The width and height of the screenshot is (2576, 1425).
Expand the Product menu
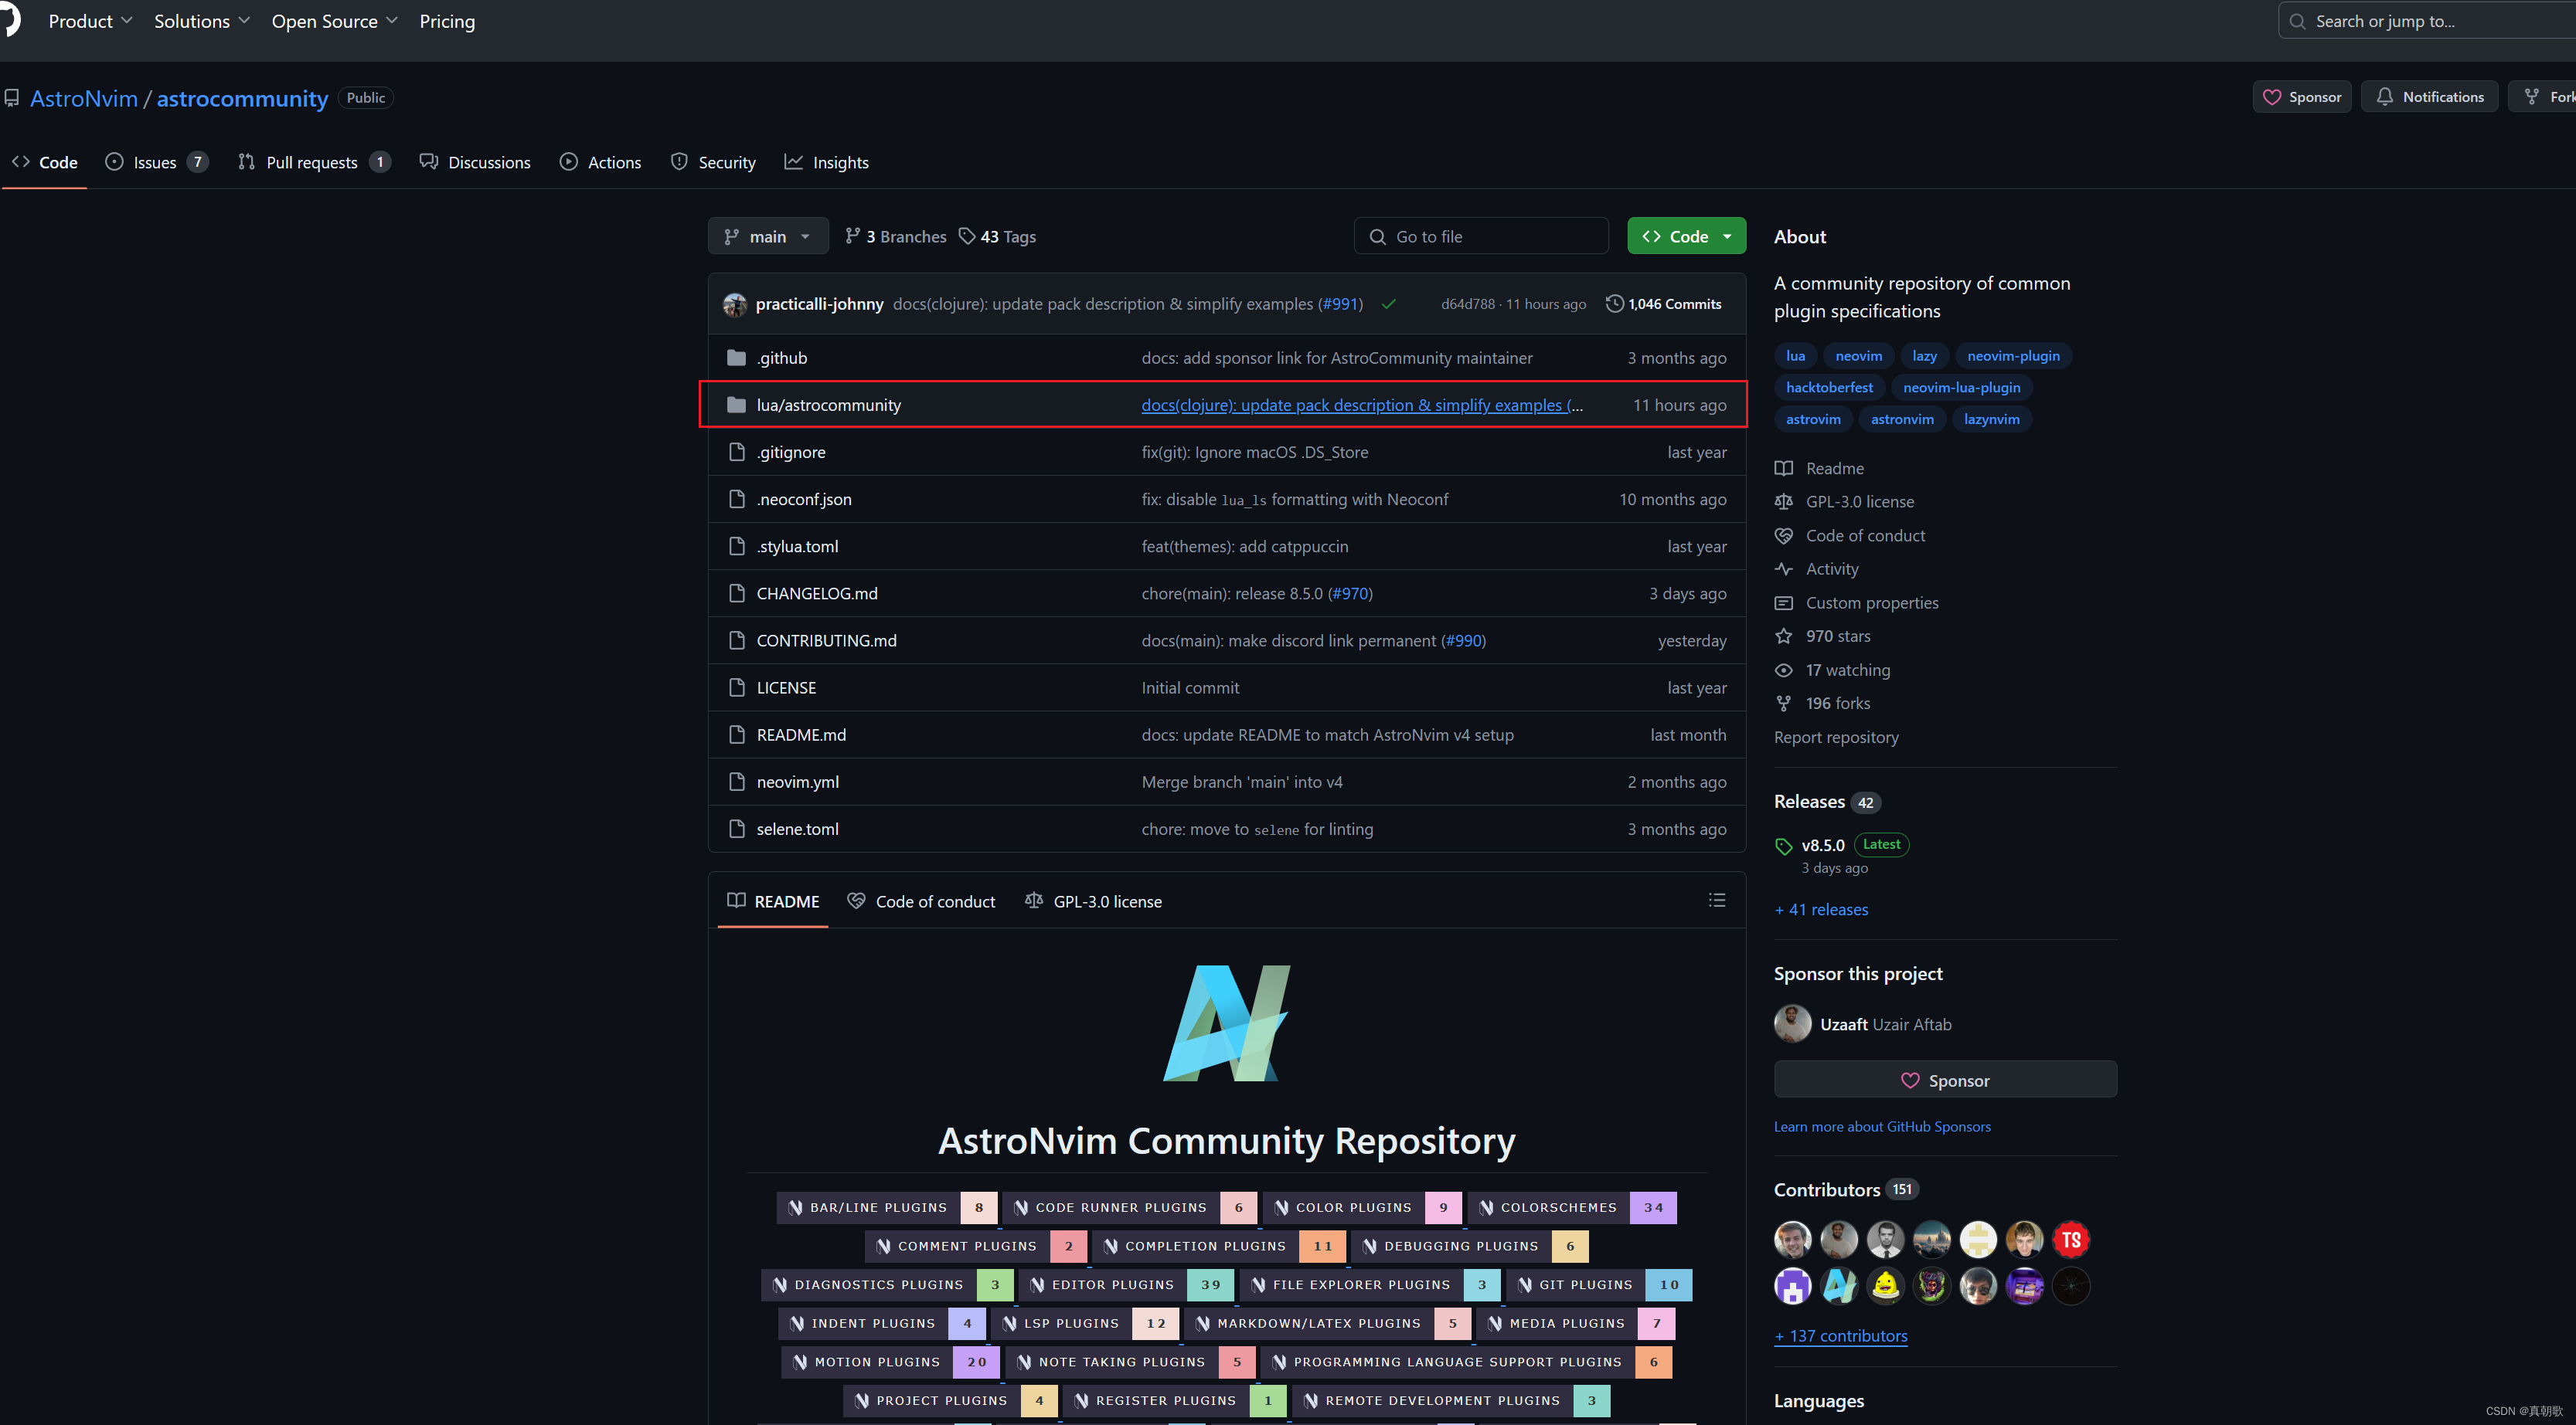(90, 21)
